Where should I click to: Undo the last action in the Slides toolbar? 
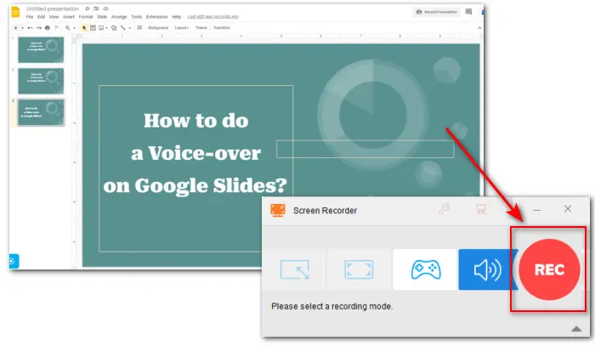(30, 28)
